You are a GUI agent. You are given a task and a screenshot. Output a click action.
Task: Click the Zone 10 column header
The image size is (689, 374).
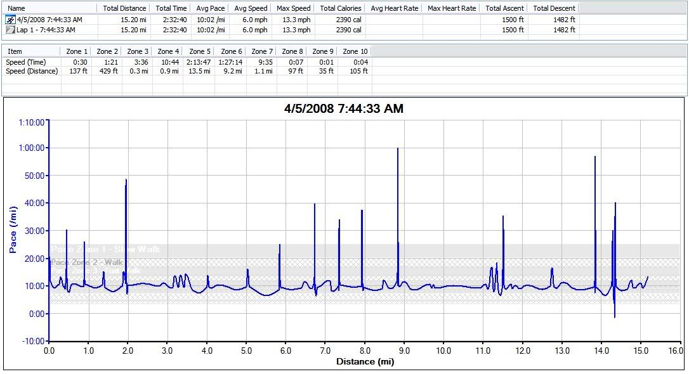[355, 51]
